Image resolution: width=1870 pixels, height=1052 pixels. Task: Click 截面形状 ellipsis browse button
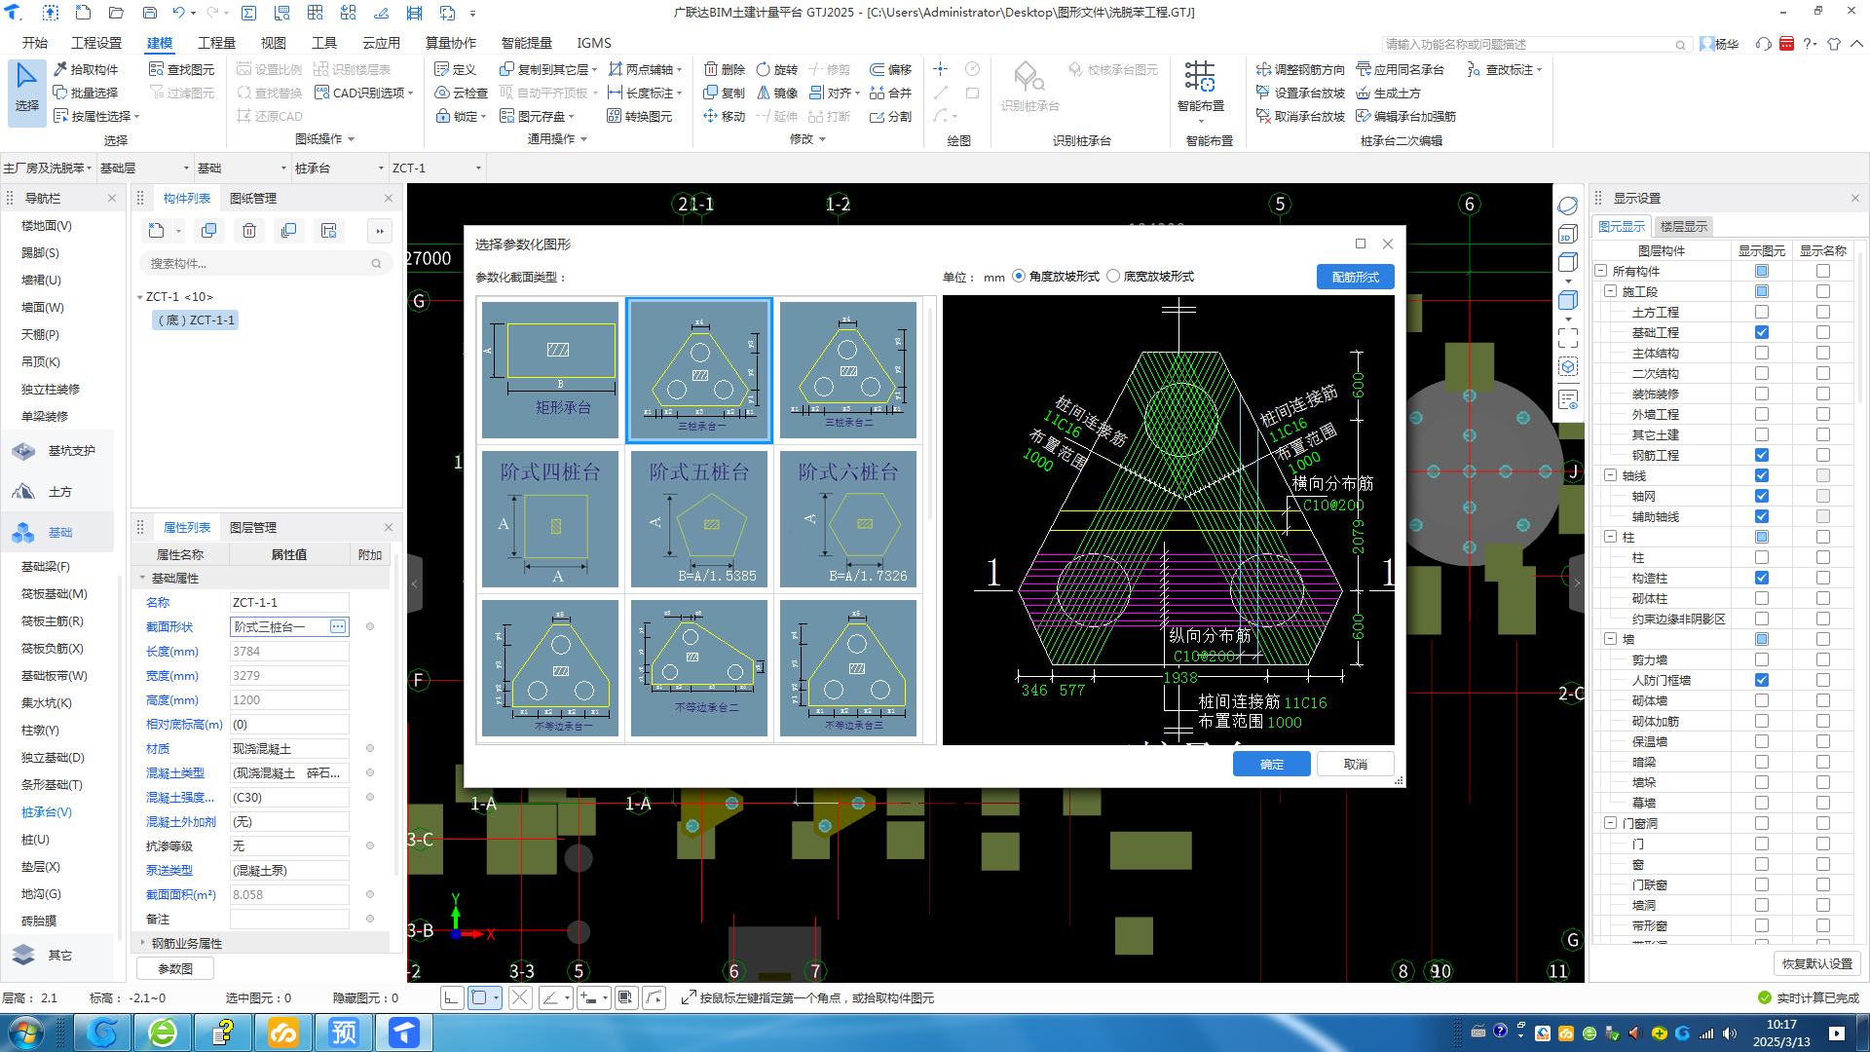338,626
